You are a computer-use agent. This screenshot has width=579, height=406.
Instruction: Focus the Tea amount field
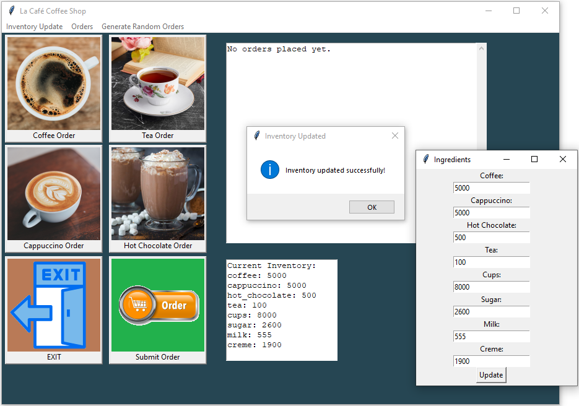point(491,262)
